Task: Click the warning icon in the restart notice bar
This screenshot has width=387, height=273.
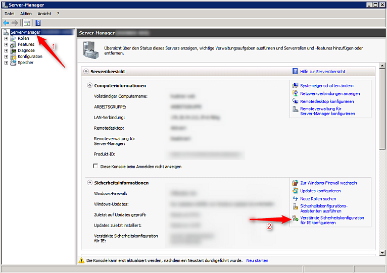Action: (81, 260)
